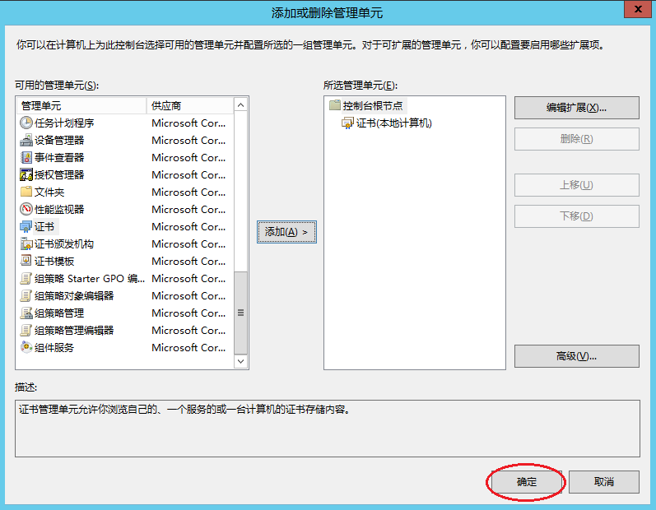The height and width of the screenshot is (510, 656).
Task: Click the scroll up arrow of snap-in list
Action: pyautogui.click(x=240, y=105)
